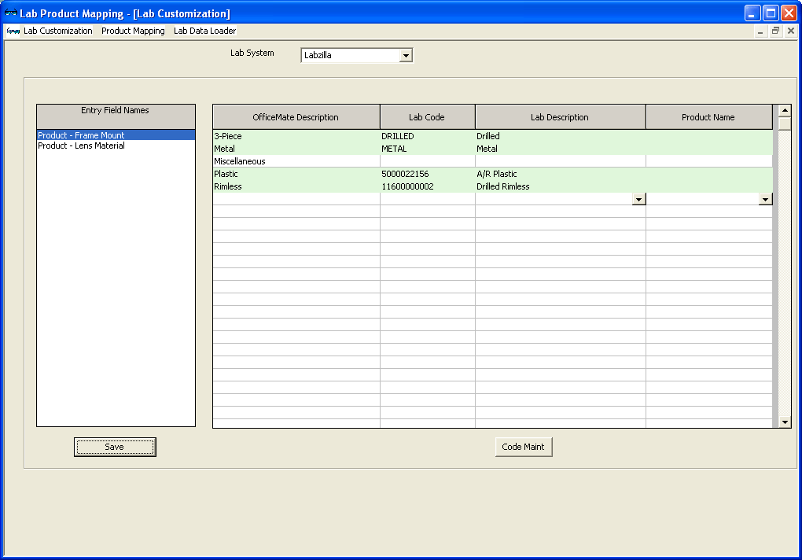This screenshot has height=560, width=802.
Task: Click the Lab Code column header
Action: (x=427, y=117)
